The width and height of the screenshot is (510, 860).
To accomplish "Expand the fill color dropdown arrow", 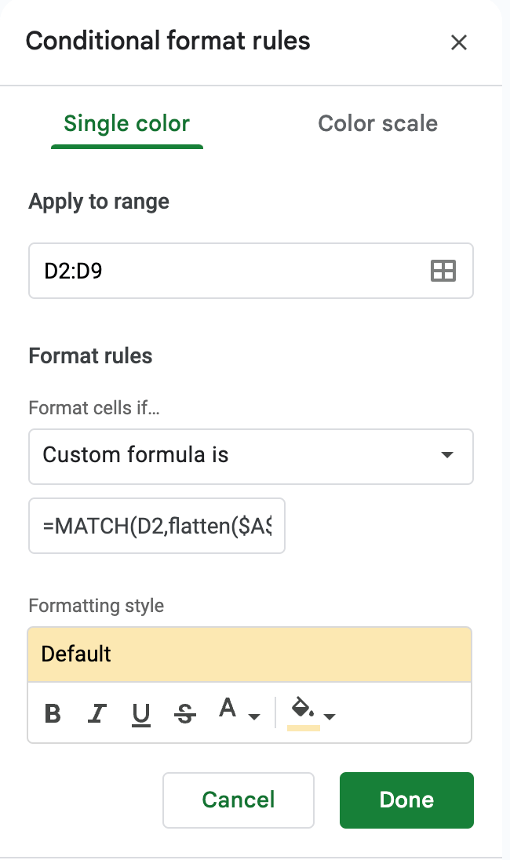I will coord(330,716).
